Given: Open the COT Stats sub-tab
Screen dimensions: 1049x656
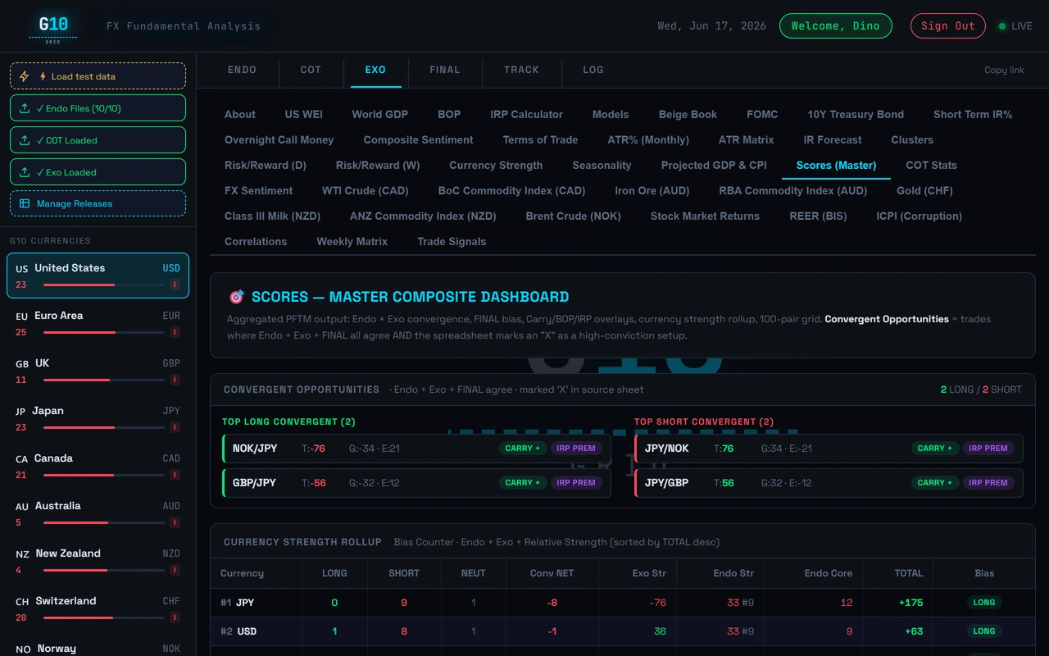Looking at the screenshot, I should point(931,166).
